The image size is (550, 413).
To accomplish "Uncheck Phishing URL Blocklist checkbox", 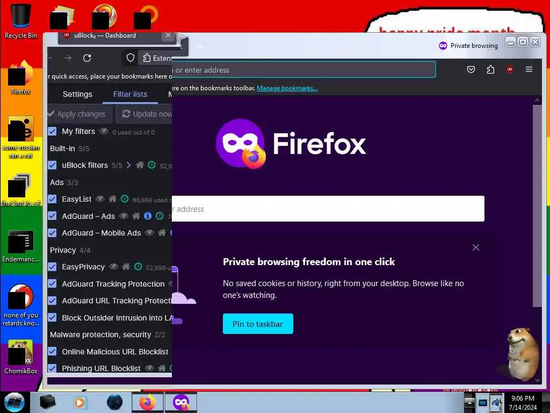I will 52,368.
